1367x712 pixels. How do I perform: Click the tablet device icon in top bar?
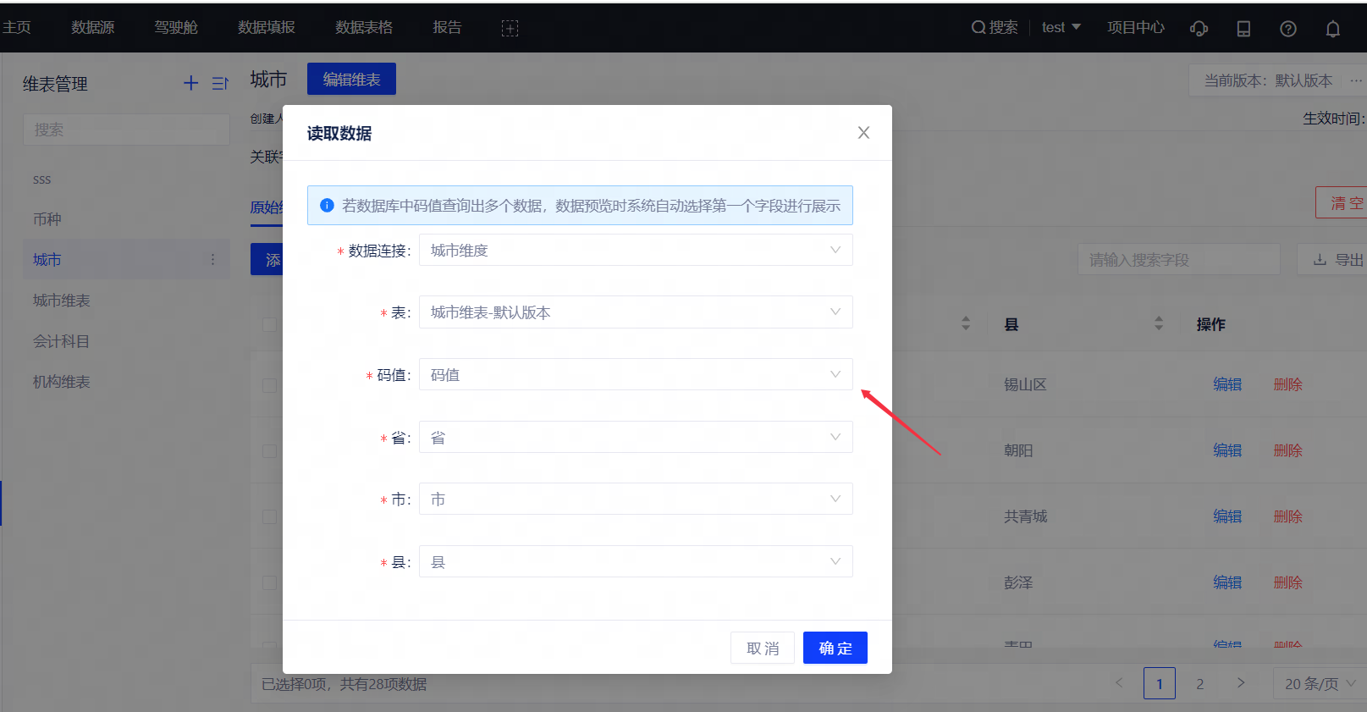(x=1243, y=29)
